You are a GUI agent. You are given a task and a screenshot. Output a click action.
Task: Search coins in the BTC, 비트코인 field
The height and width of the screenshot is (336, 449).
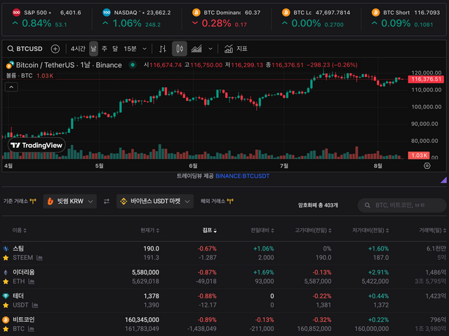[402, 205]
